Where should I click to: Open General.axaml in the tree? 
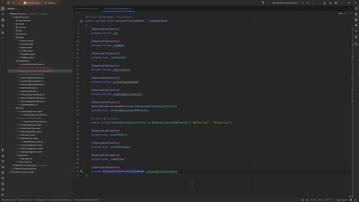click(x=27, y=44)
